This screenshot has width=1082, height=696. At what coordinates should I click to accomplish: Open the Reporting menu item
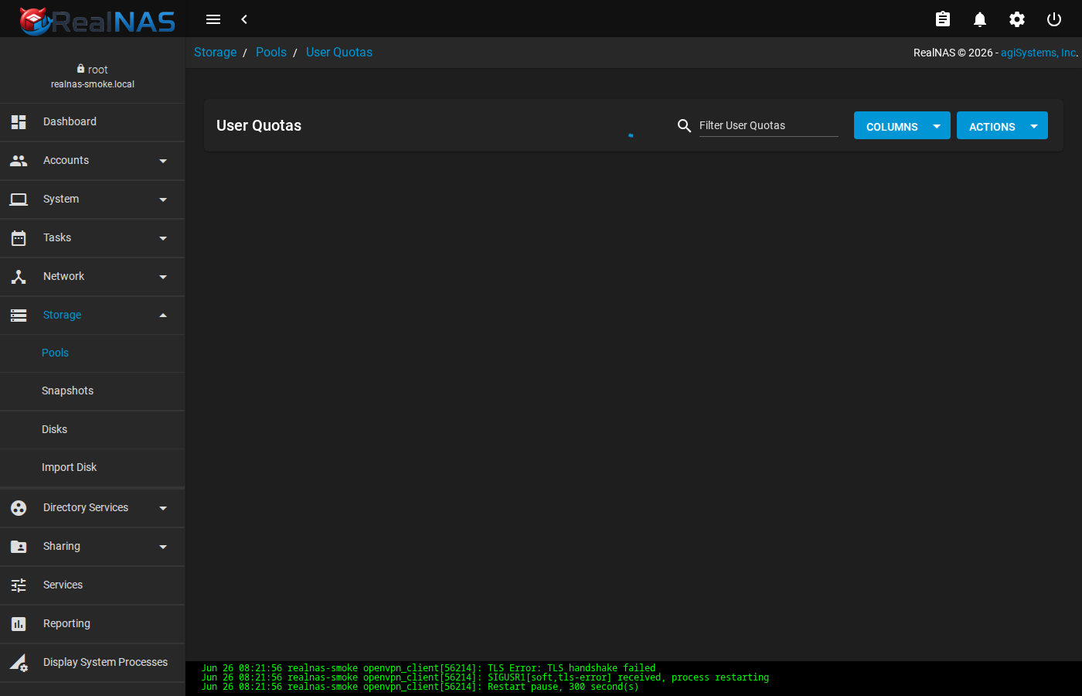(93, 624)
